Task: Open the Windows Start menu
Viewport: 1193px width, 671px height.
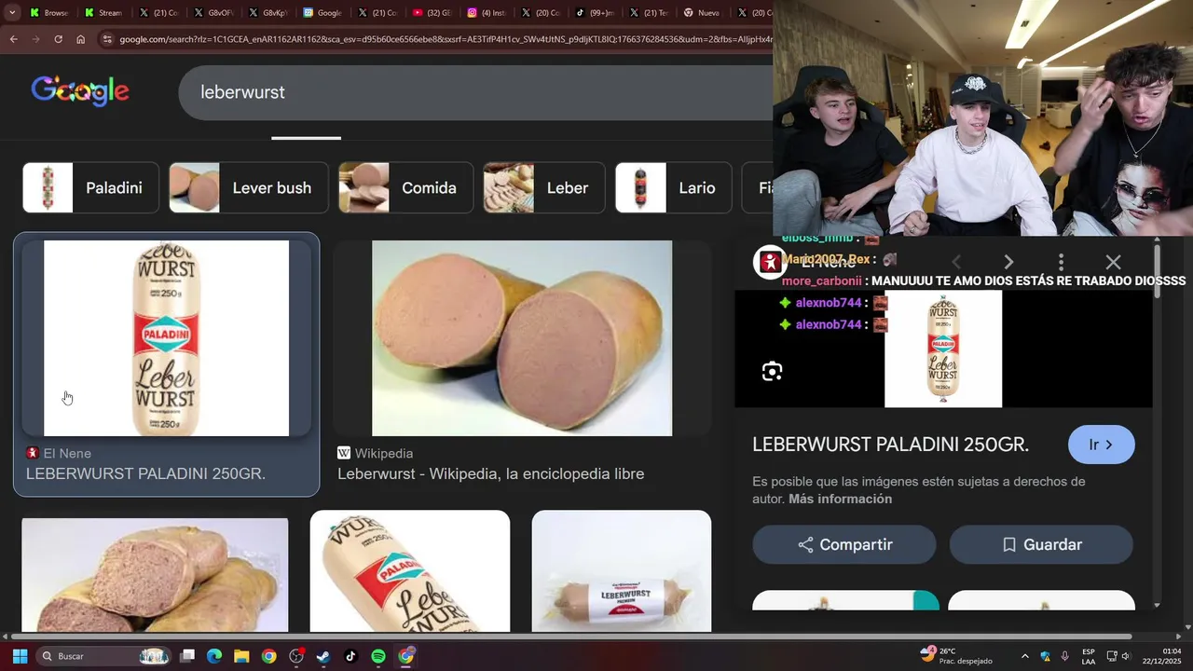Action: (20, 656)
